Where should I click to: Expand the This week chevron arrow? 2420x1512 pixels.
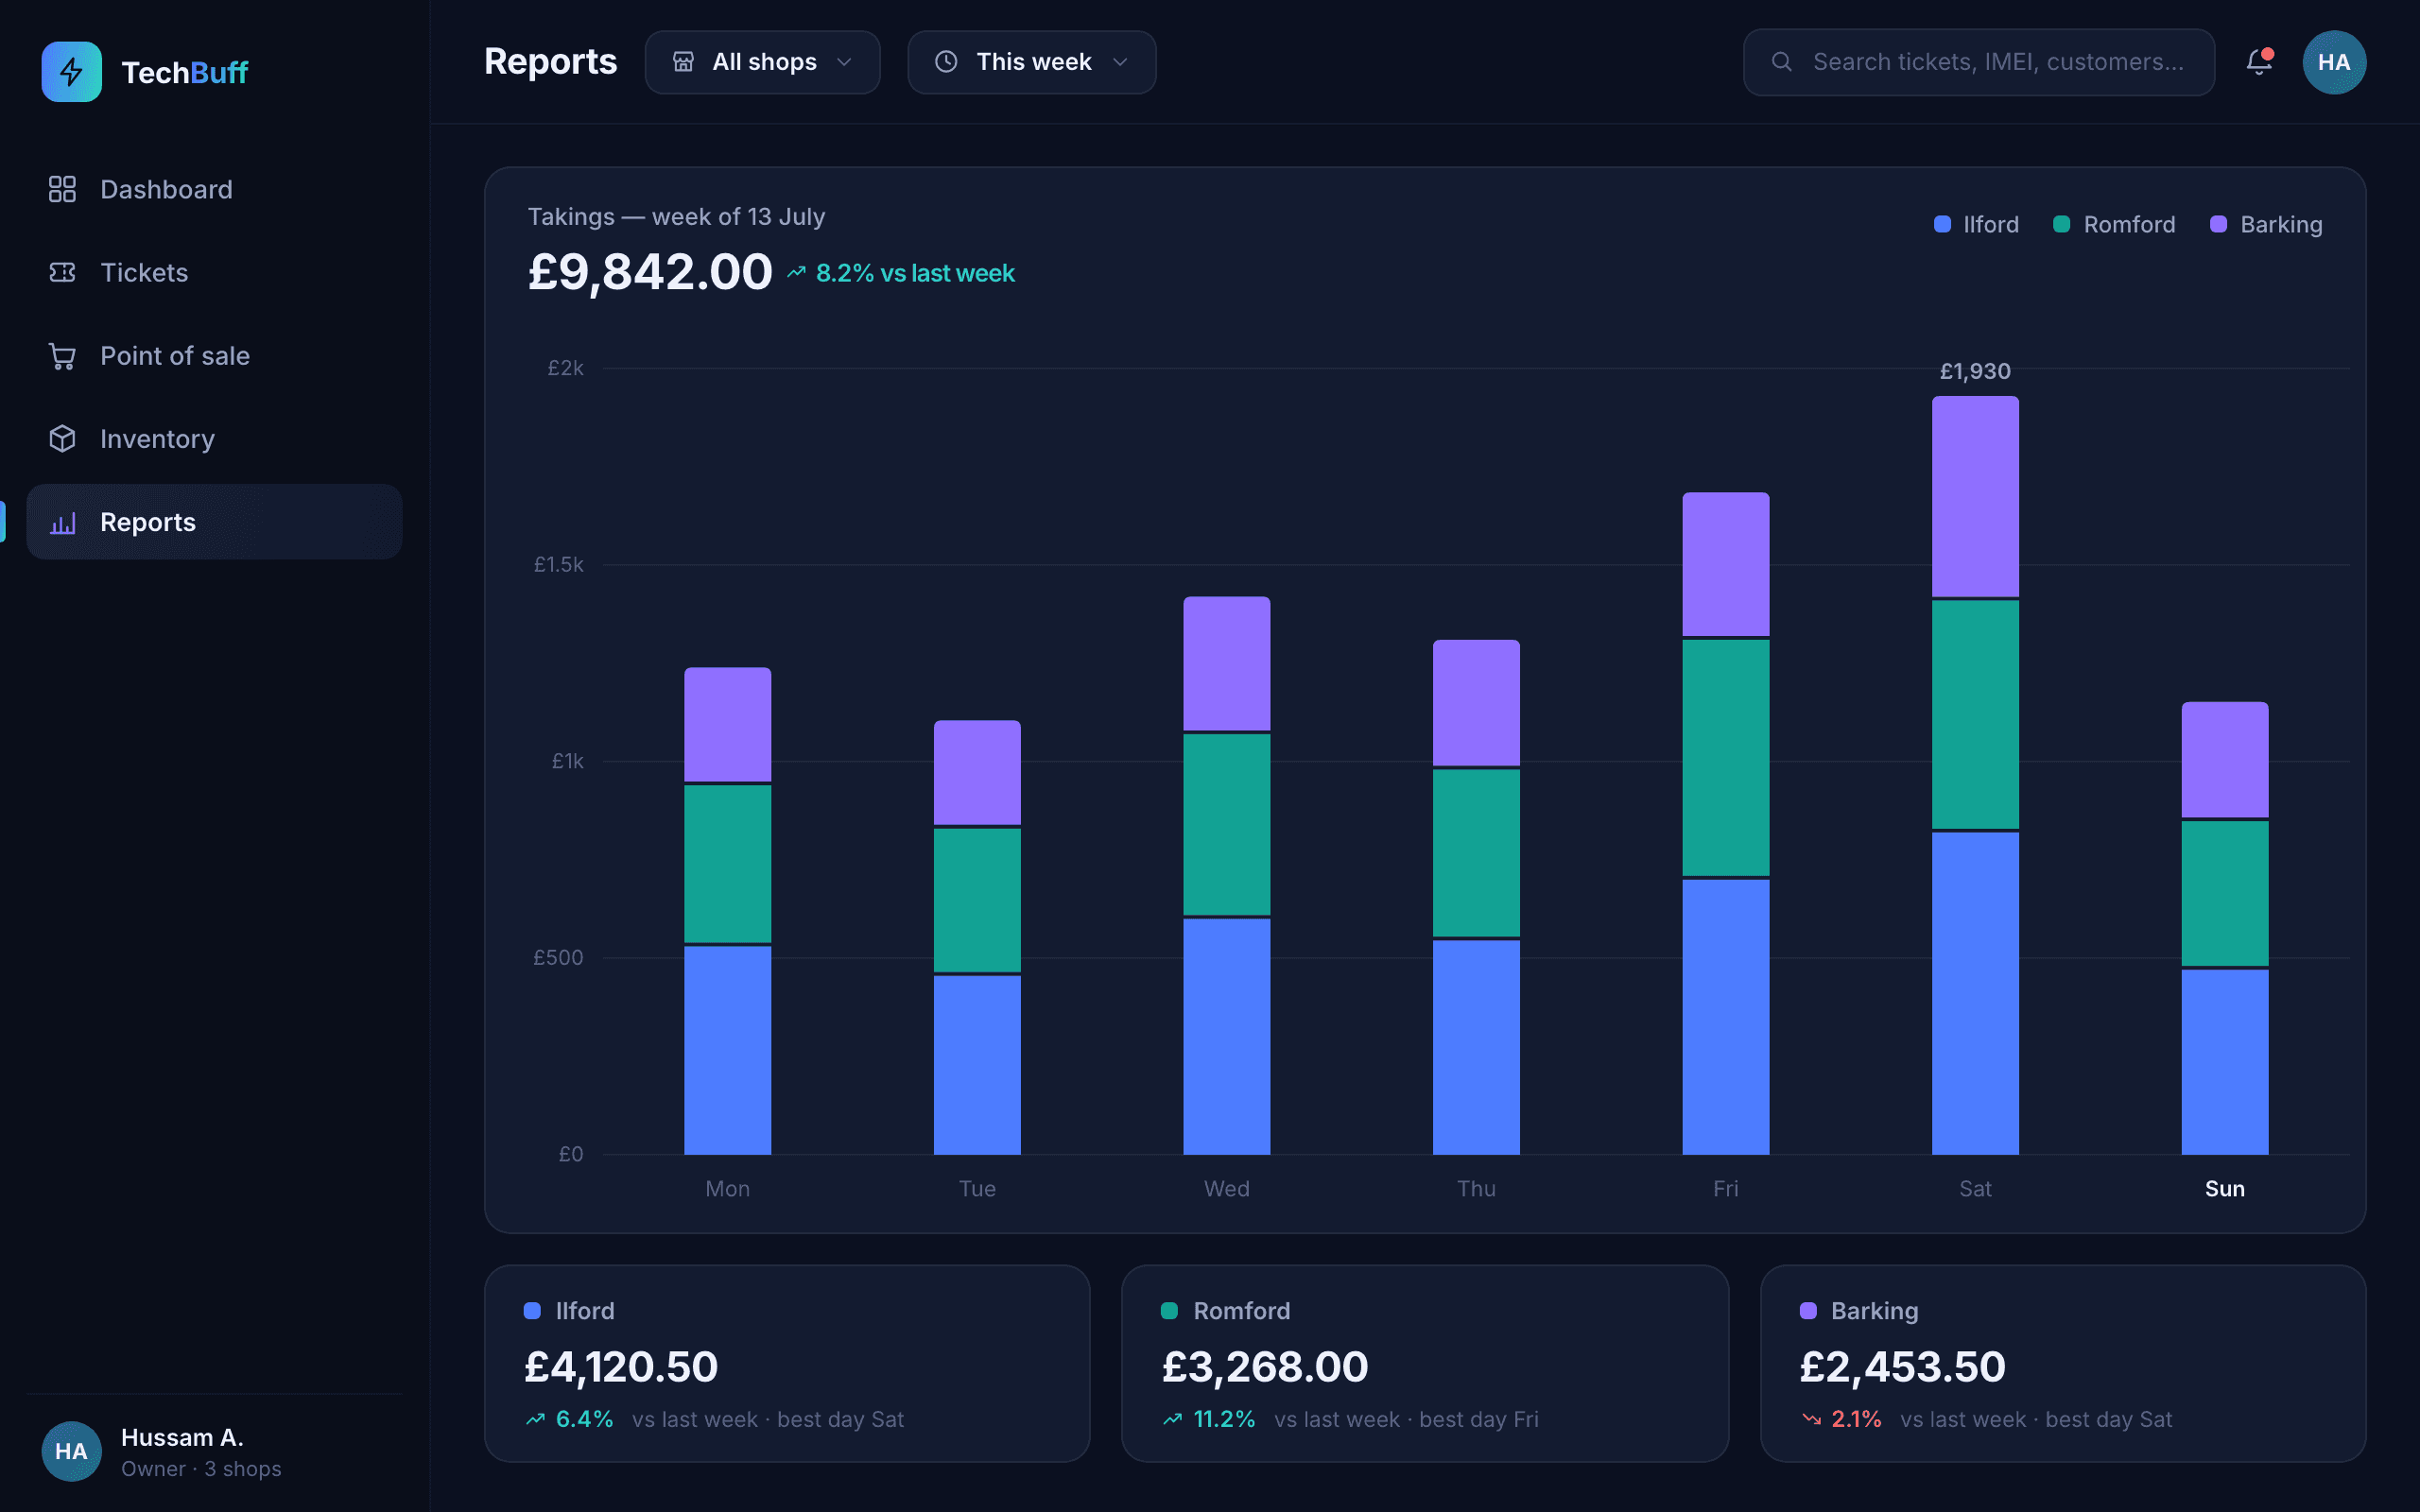point(1120,62)
